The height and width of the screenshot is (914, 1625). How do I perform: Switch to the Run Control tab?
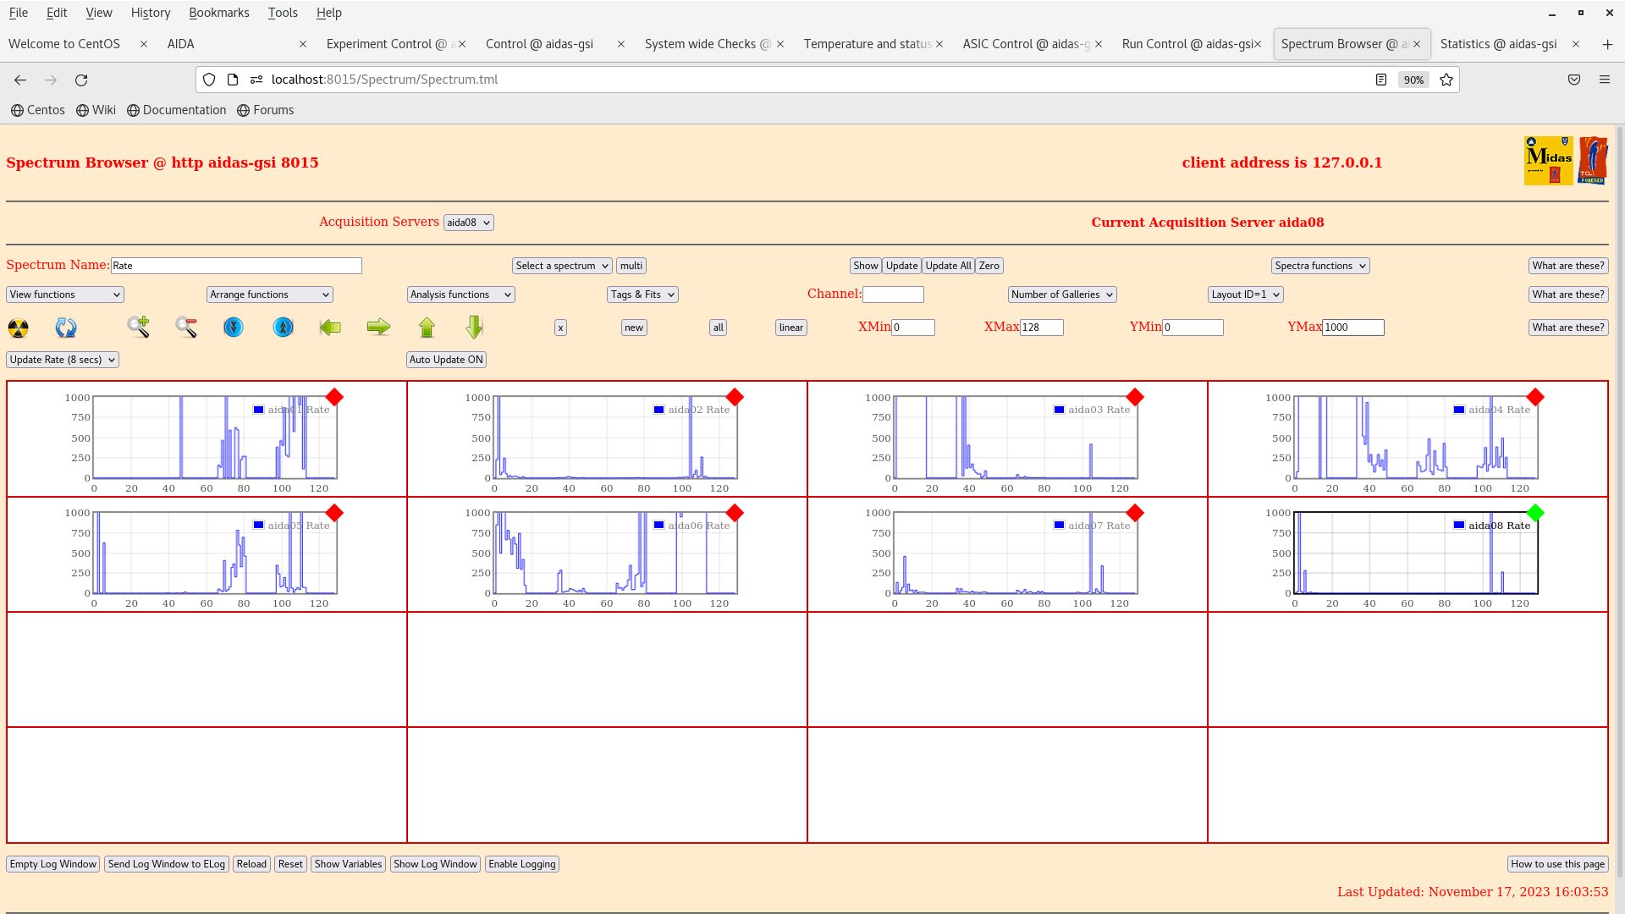pos(1187,44)
